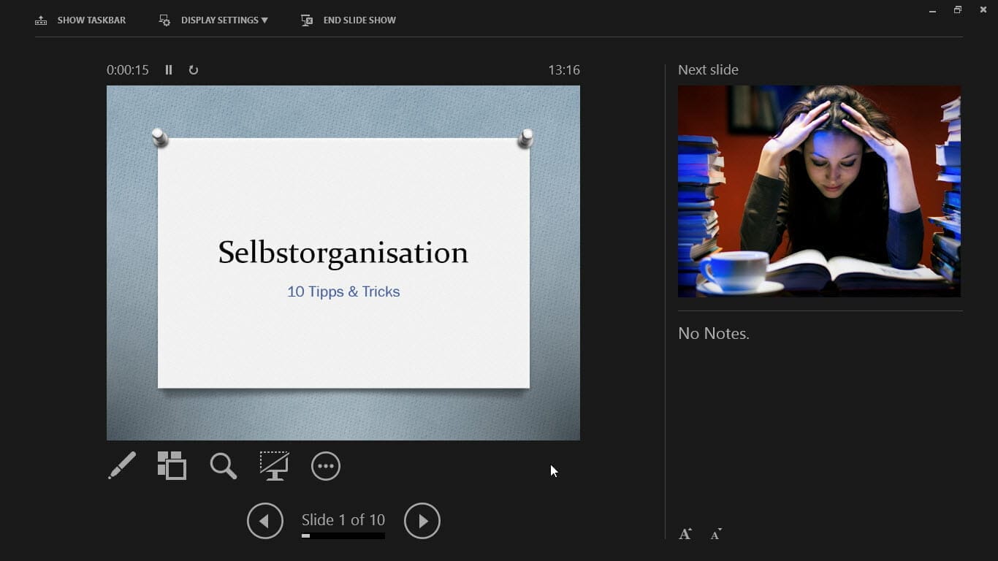Advance to the next slide arrow

(422, 521)
